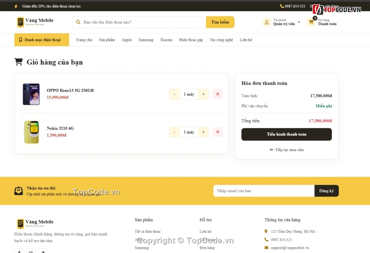Image resolution: width=370 pixels, height=253 pixels.
Task: Click support@vangmobile.vn email address
Action: [290, 248]
